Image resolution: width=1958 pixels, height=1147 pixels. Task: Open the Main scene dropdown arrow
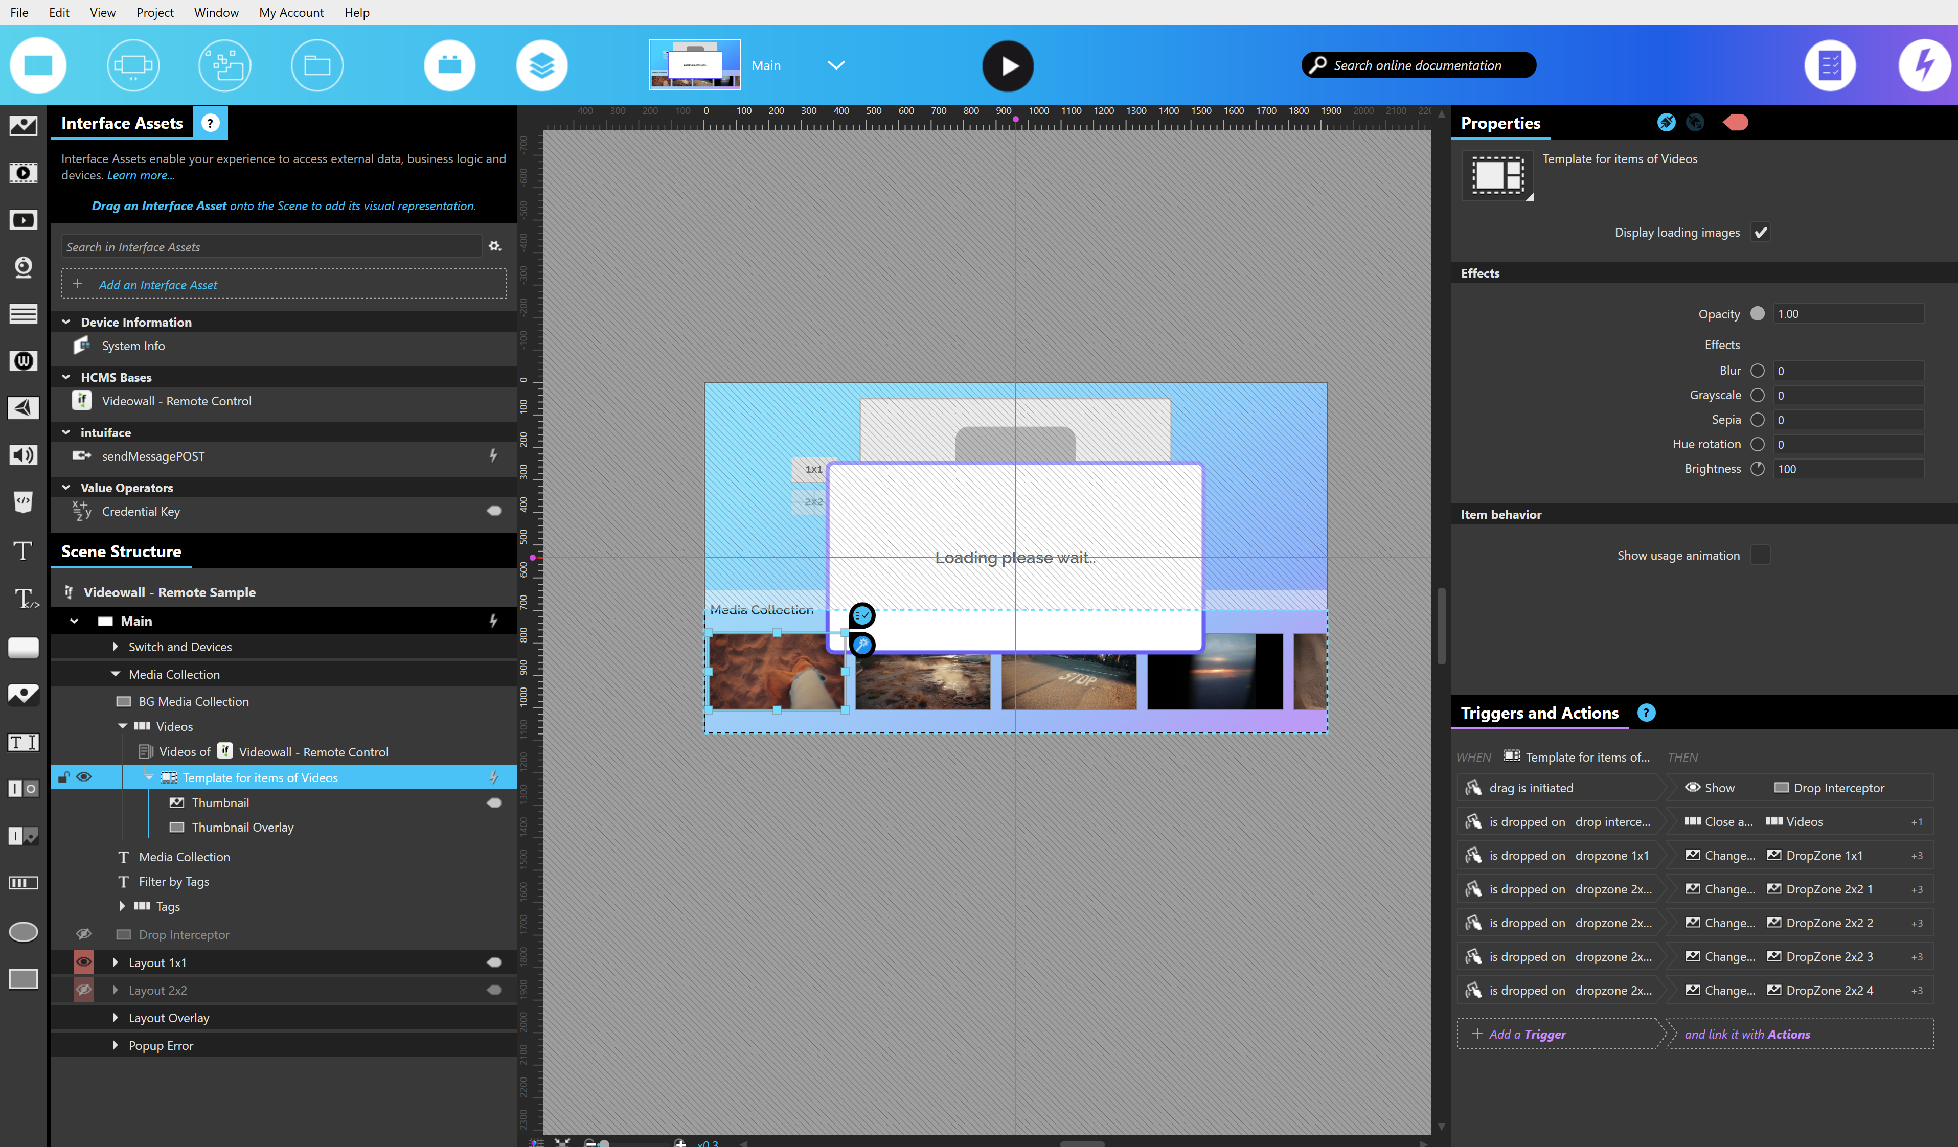tap(835, 65)
